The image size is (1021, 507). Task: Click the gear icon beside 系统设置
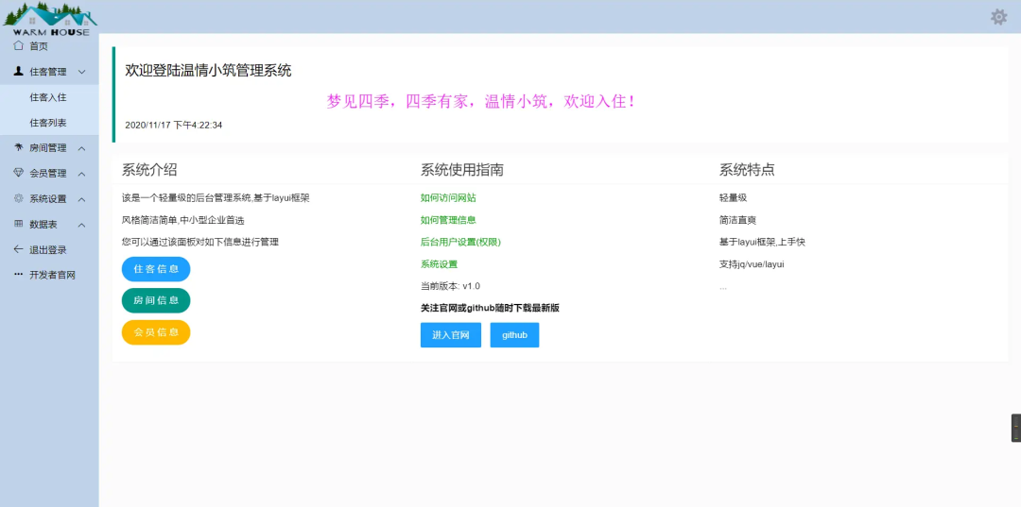pyautogui.click(x=19, y=198)
